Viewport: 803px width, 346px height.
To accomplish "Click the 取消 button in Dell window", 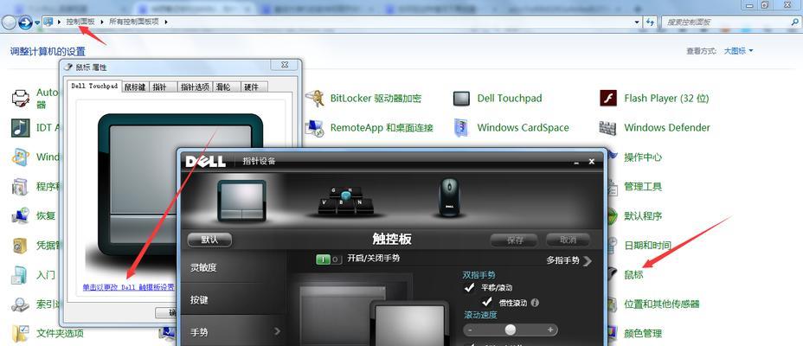I will (x=568, y=240).
